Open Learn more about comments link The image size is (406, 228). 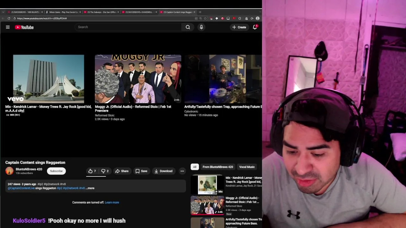112,202
